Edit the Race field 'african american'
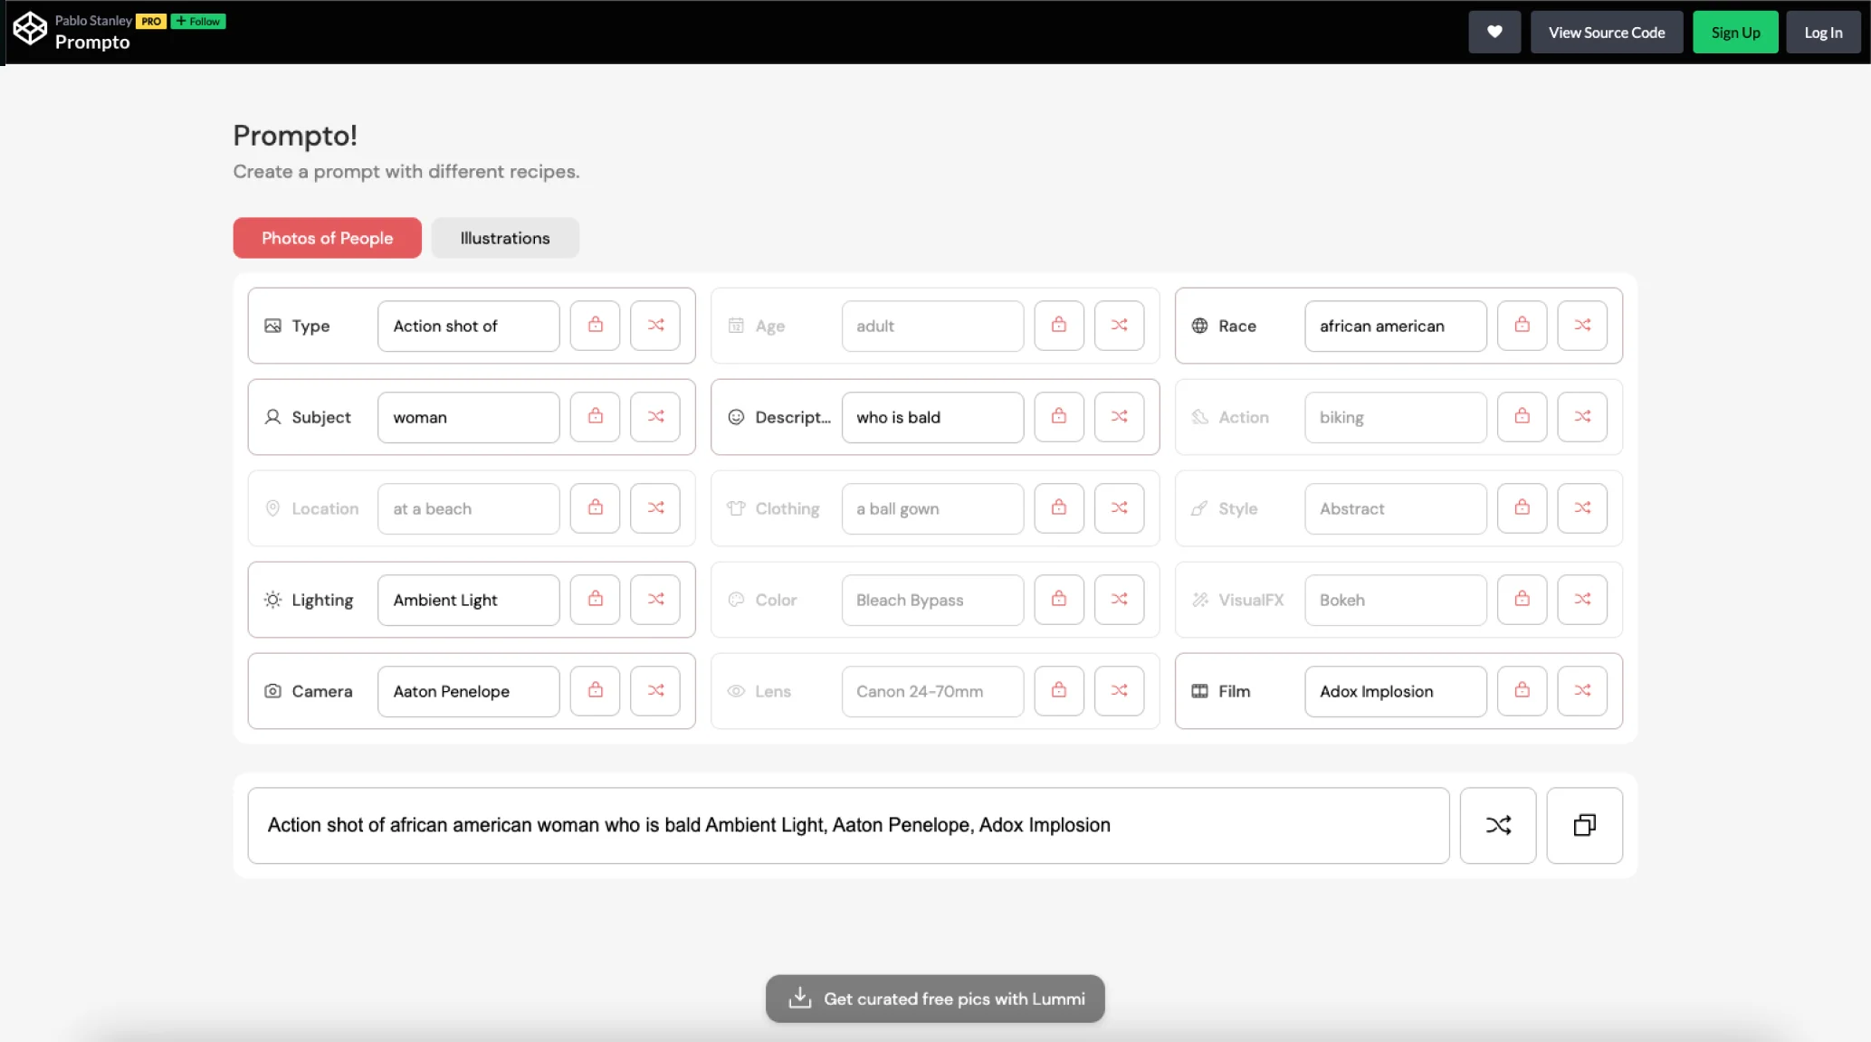The height and width of the screenshot is (1042, 1871). pos(1395,326)
